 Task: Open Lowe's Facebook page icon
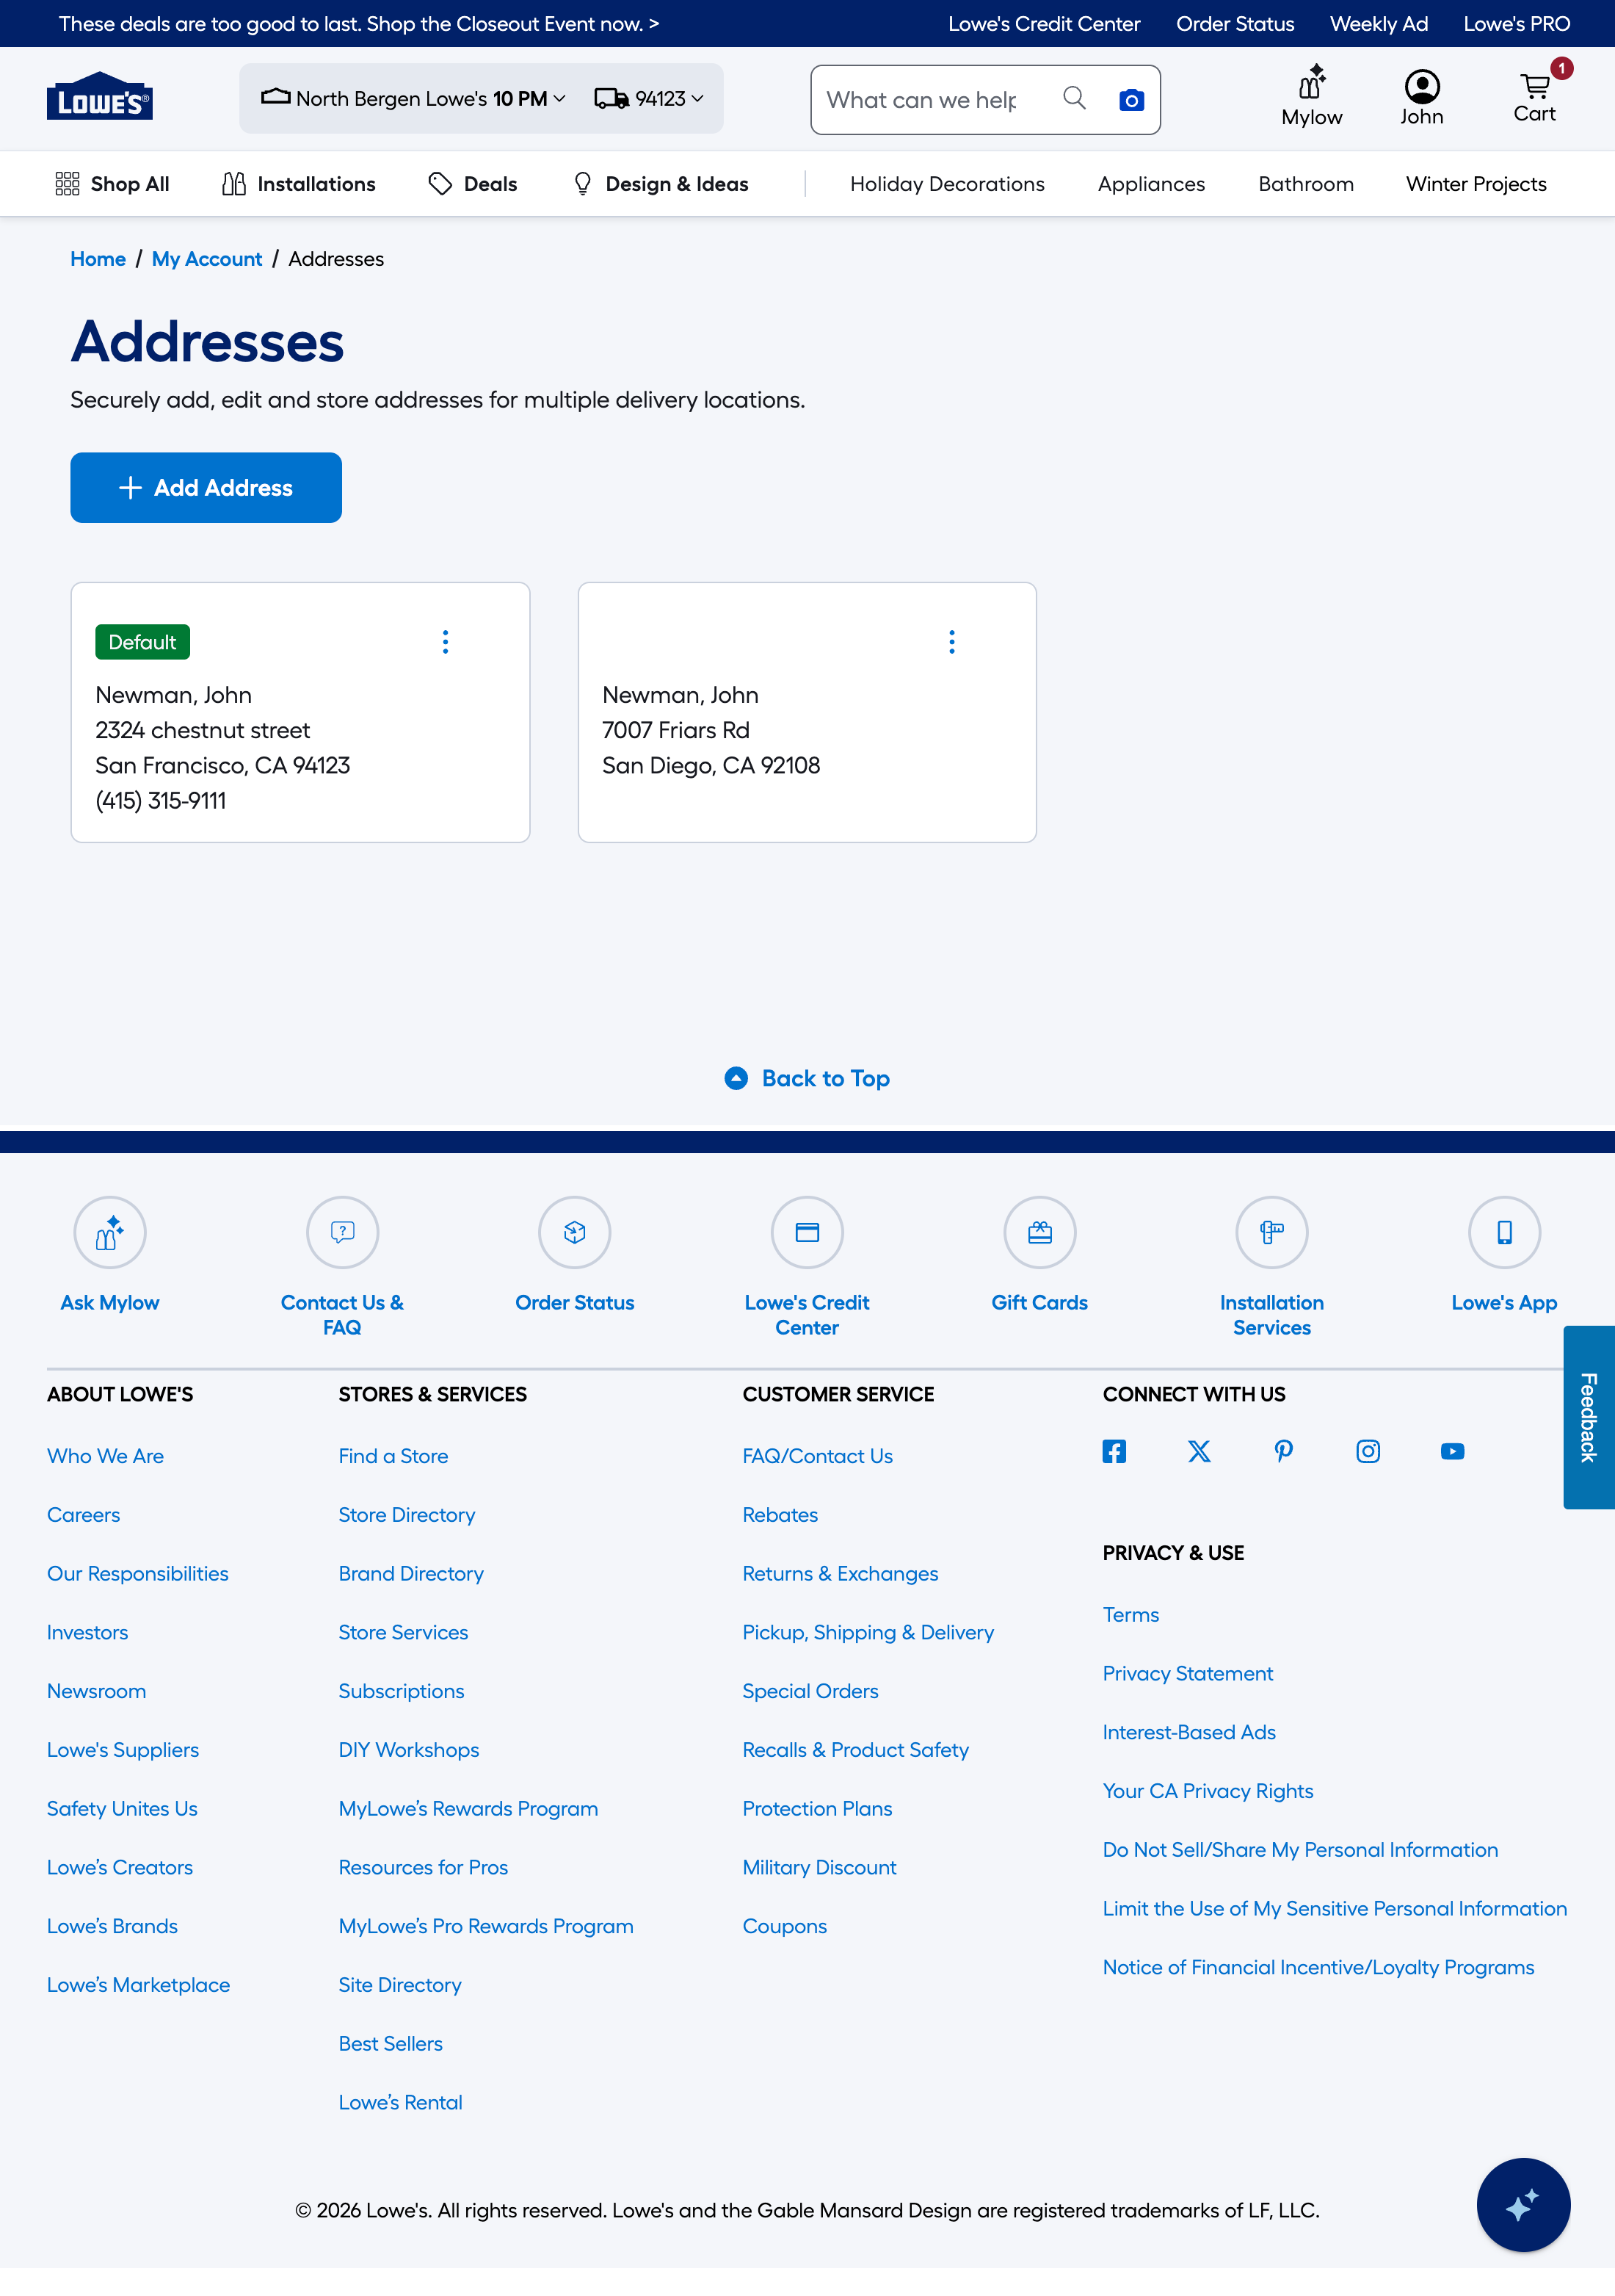coord(1114,1451)
